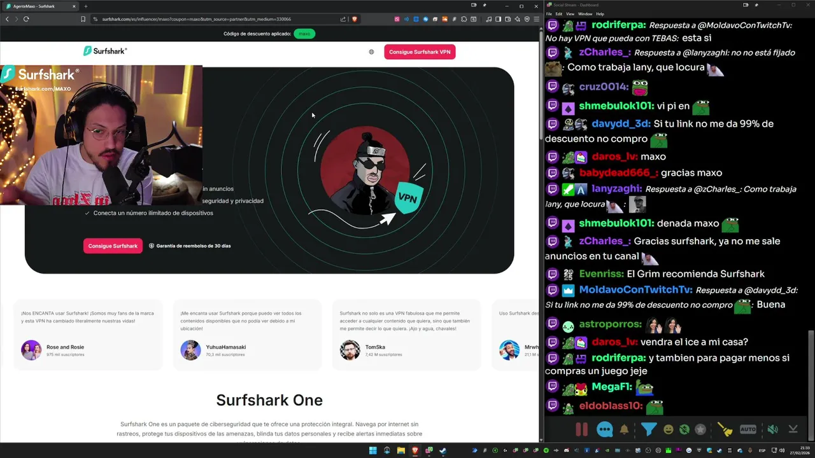
Task: Select the YuhuaHamasaki testimonial avatar
Action: [x=190, y=350]
